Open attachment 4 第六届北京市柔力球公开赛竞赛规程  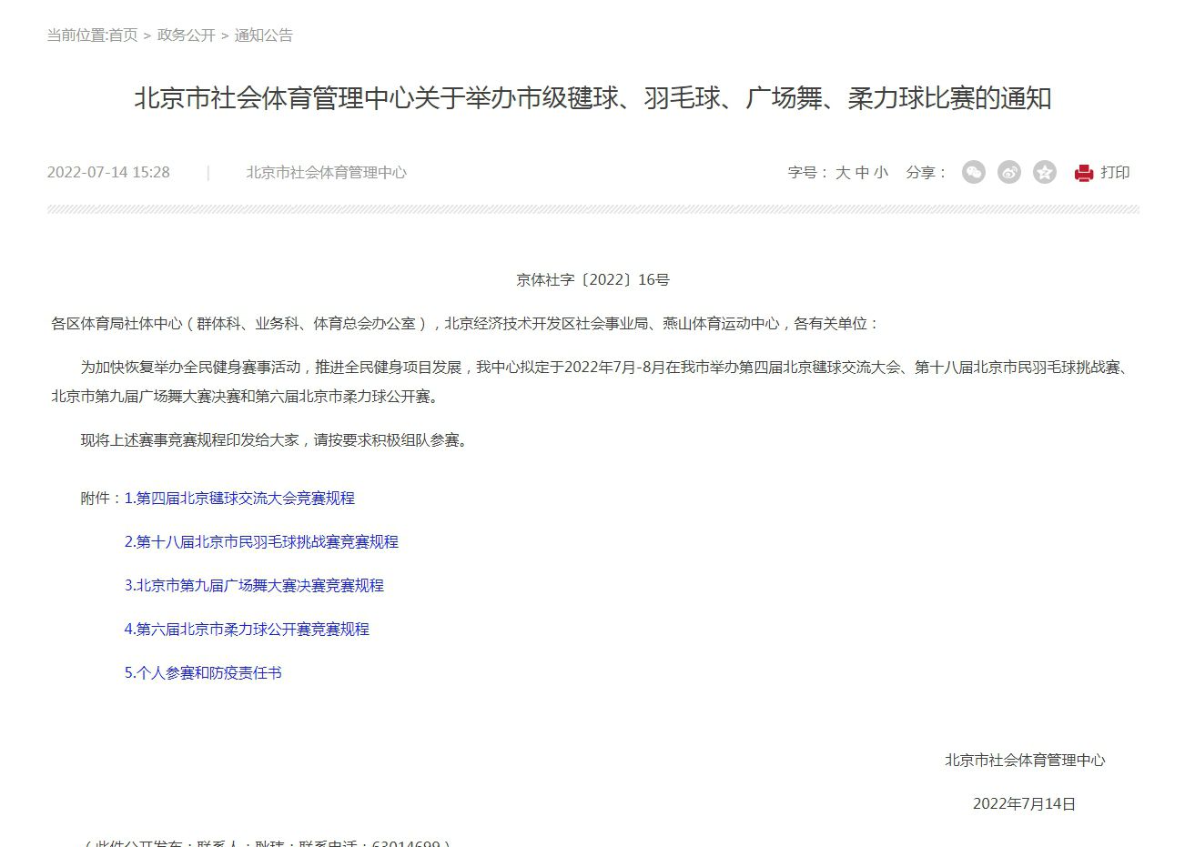247,629
